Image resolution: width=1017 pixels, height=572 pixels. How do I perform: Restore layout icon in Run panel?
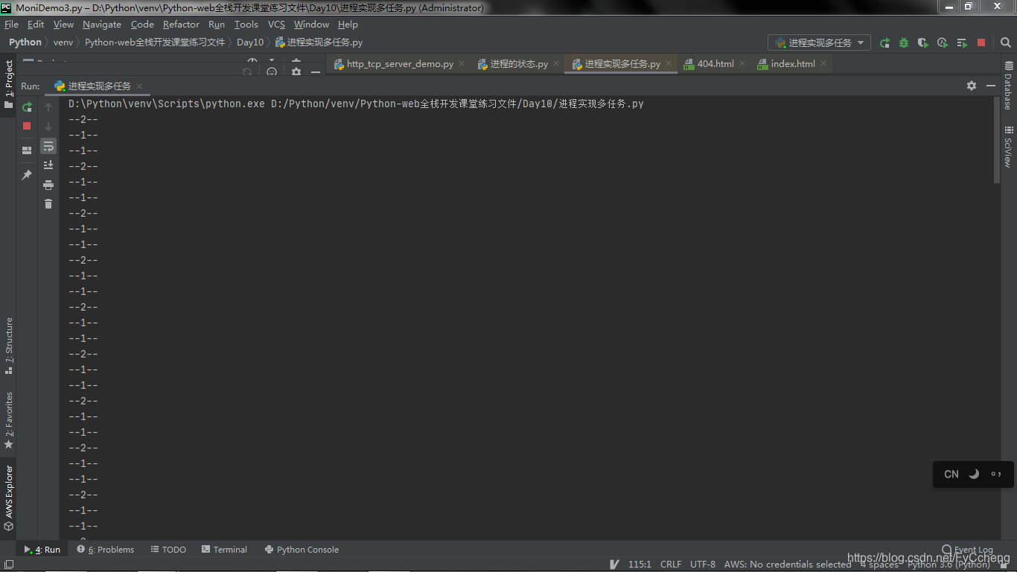27,150
